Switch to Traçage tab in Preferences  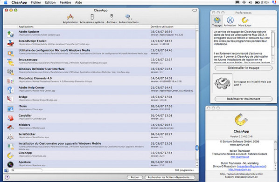(217, 21)
